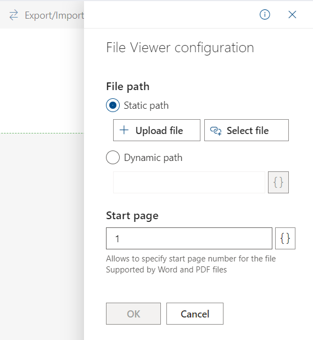
Task: Select the Dynamic path radio button
Action: click(113, 157)
